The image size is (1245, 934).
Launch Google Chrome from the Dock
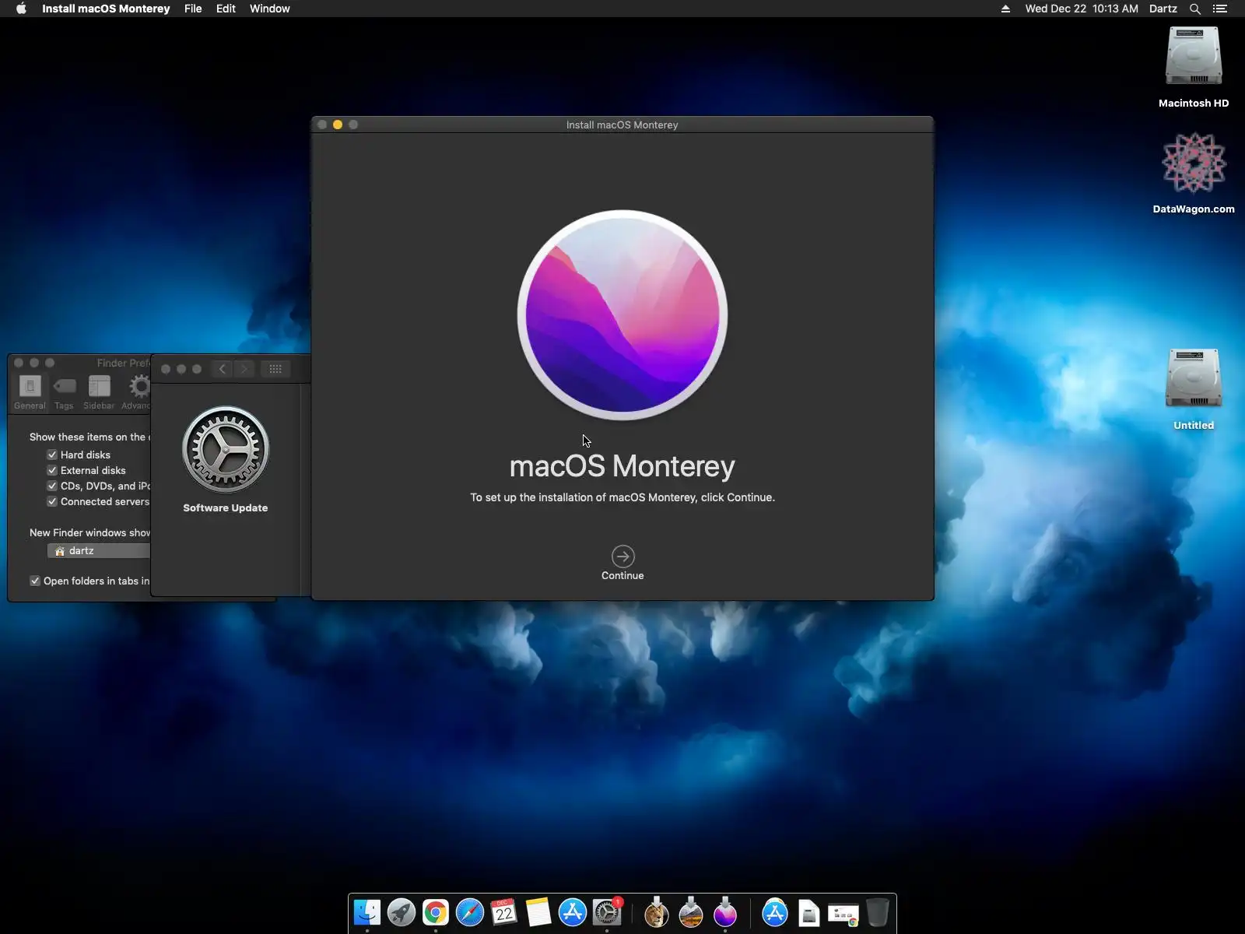[436, 912]
